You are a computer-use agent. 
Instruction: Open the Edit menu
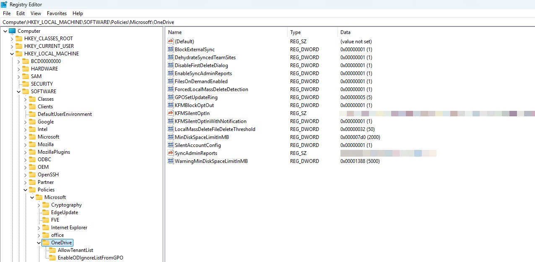pos(21,13)
